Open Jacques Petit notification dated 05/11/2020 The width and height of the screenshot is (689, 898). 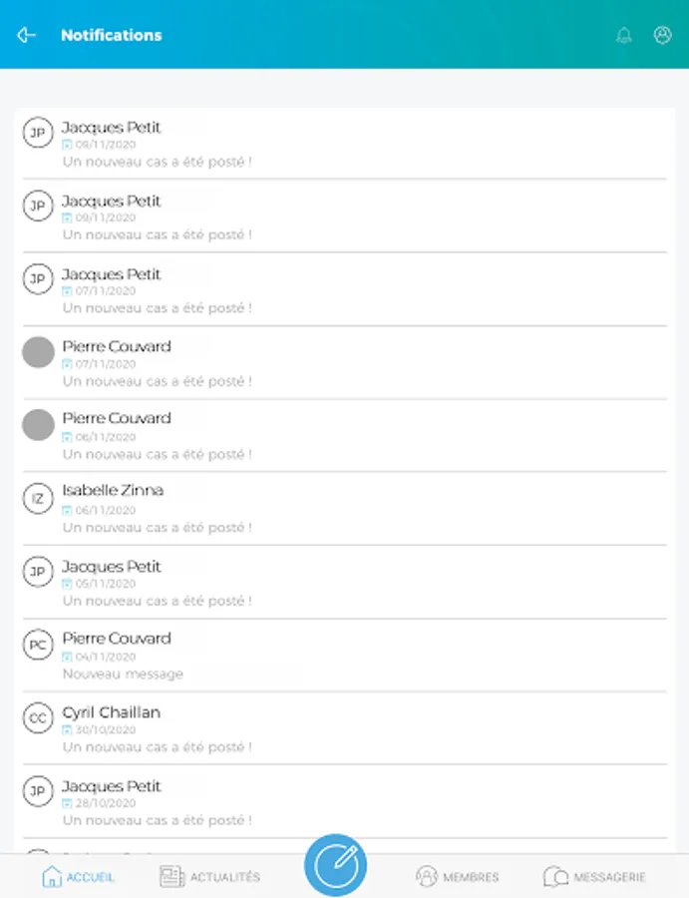(345, 582)
